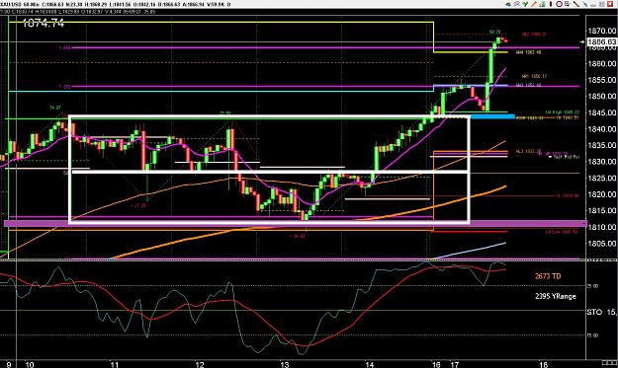Click date 14 on the time axis
Viewport: 618px width, 368px height.
369,364
